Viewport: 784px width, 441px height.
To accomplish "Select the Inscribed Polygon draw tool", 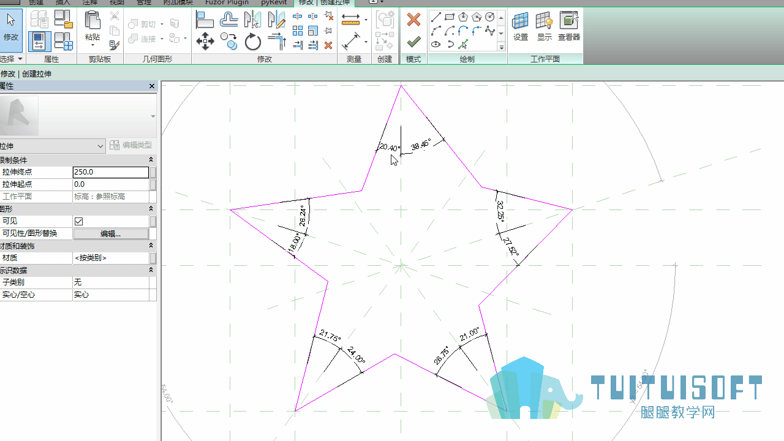I will 463,17.
